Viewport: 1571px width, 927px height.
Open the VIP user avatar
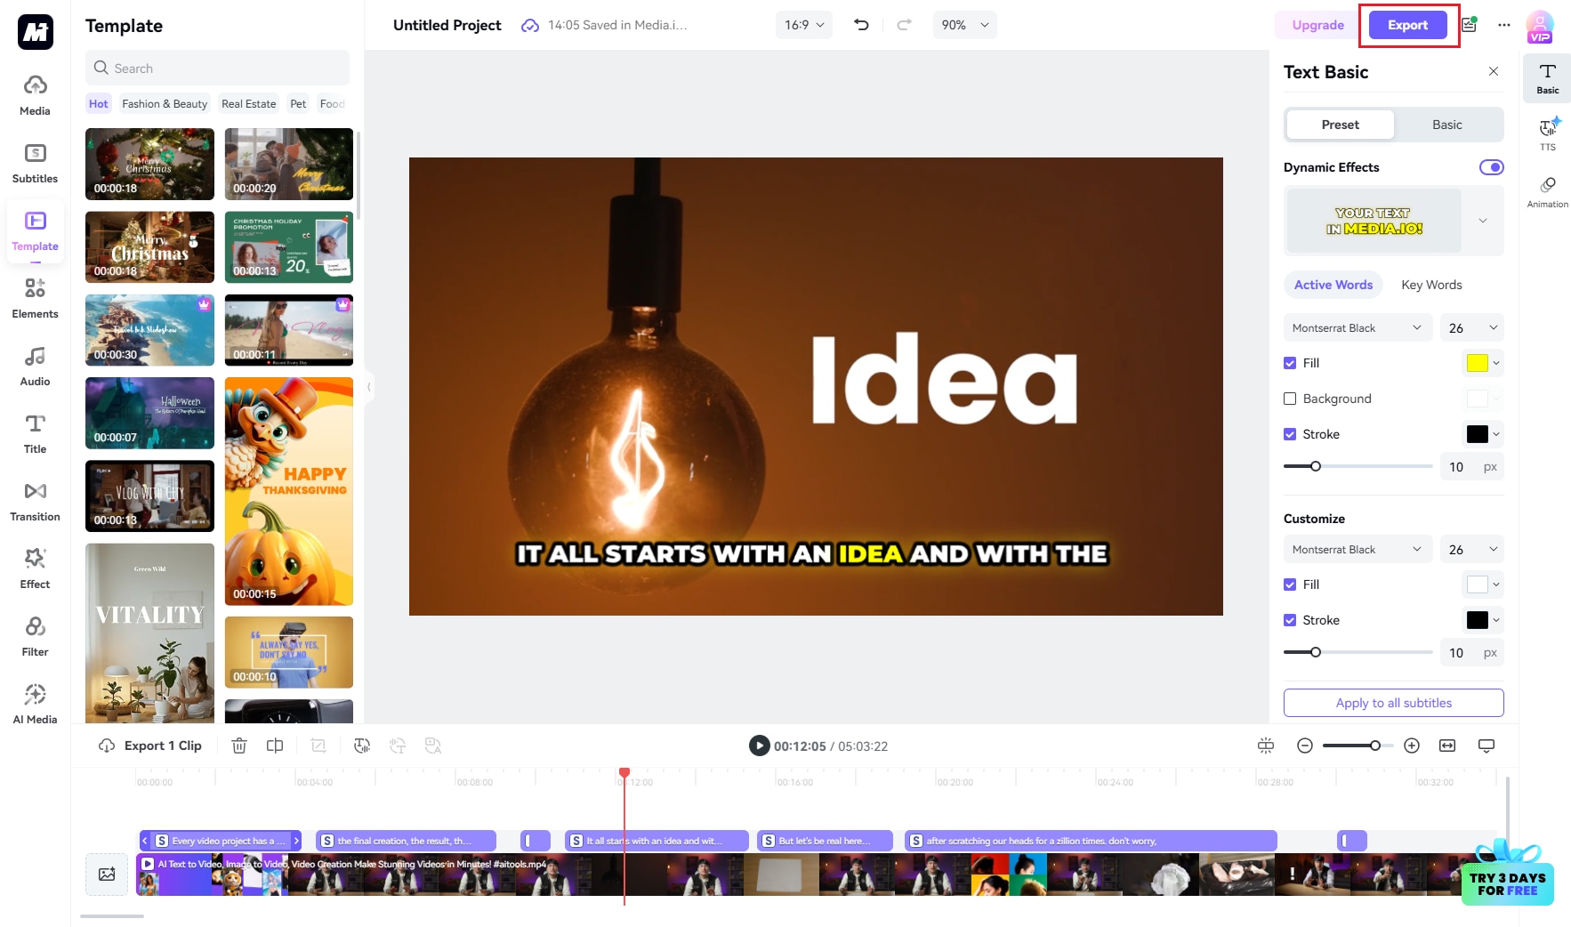1540,26
